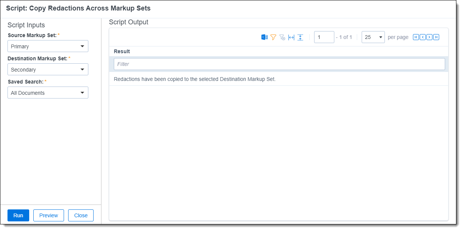Screen dimensions: 462x230
Task: Click the page number input box
Action: point(324,37)
